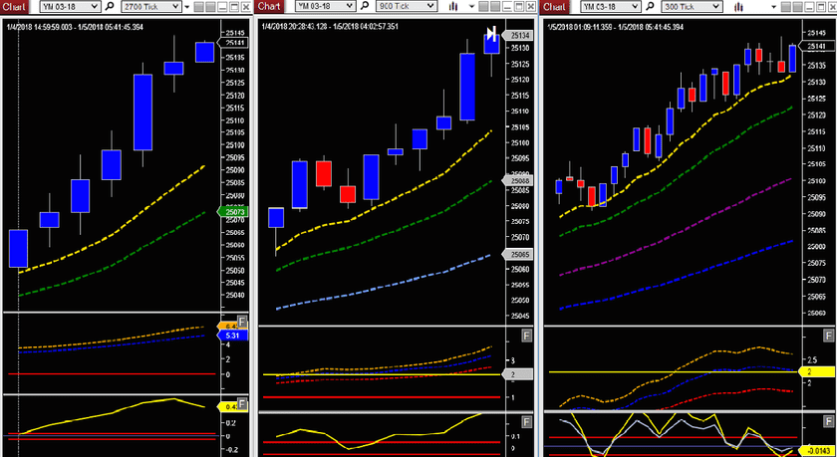Click the candlestick chart style icon in 300 Tick chart
837x457 pixels.
(x=738, y=6)
